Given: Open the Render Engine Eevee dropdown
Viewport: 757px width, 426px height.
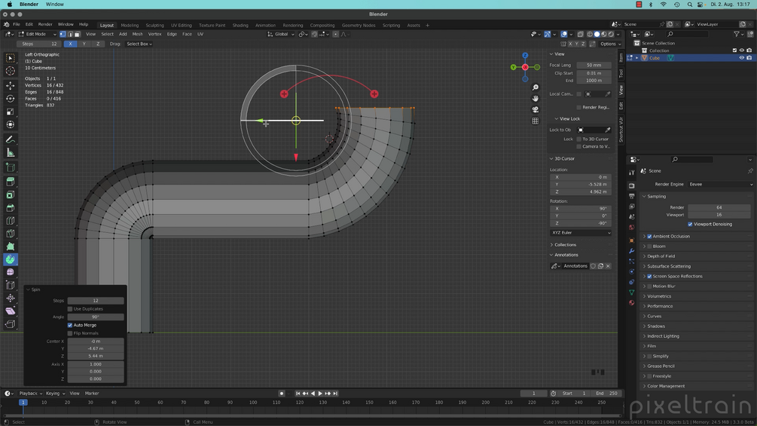Looking at the screenshot, I should pyautogui.click(x=720, y=184).
